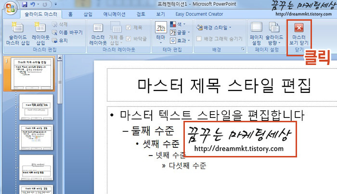Click the second level text 둘째 수준
The image size is (337, 194).
(x=152, y=130)
